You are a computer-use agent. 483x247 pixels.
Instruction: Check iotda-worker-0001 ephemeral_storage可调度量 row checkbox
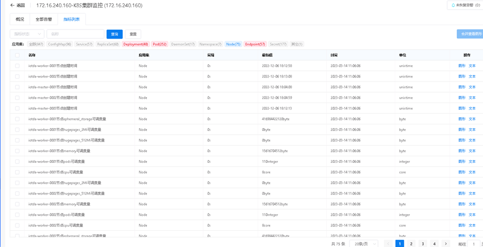point(17,119)
